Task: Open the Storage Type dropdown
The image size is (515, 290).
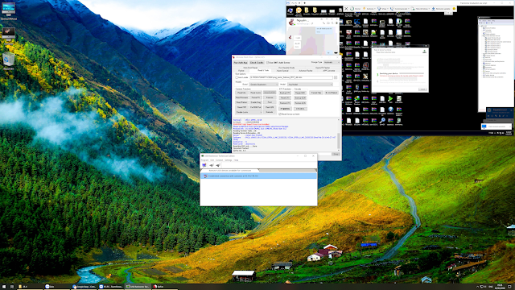Action: click(332, 62)
